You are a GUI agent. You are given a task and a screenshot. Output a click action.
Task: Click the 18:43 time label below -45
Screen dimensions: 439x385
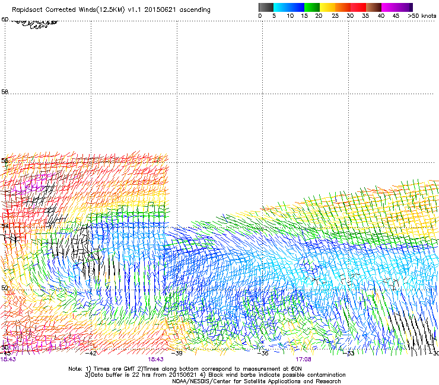pyautogui.click(x=8, y=360)
